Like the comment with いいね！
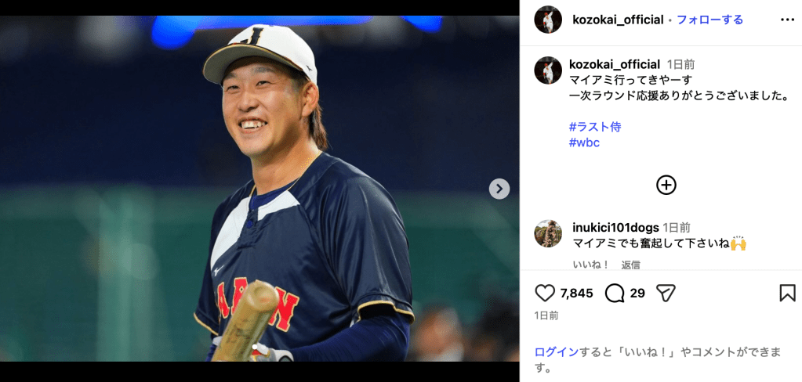 pos(591,265)
